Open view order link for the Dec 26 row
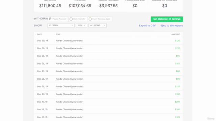This screenshot has width=216, height=121. tap(77, 56)
